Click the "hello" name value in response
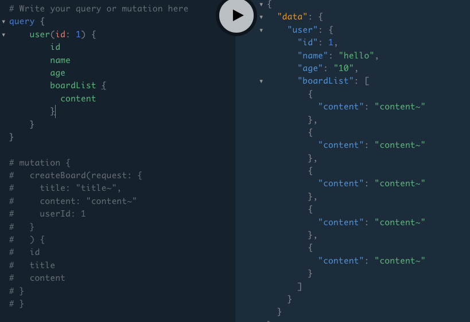Viewport: 470px width, 322px height. [356, 56]
